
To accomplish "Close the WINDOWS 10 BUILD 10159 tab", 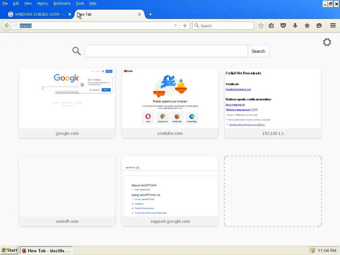I will [70, 14].
